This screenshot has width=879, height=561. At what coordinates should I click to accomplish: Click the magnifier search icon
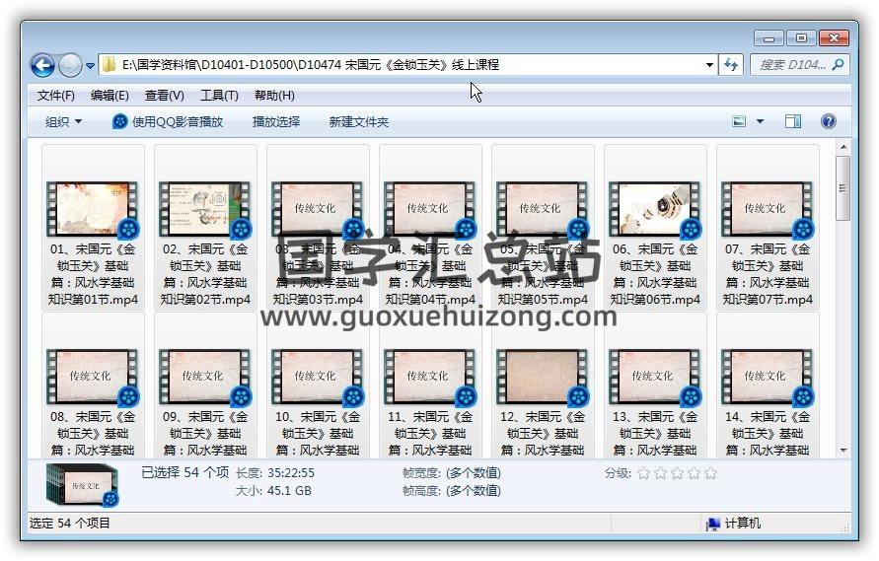click(839, 65)
